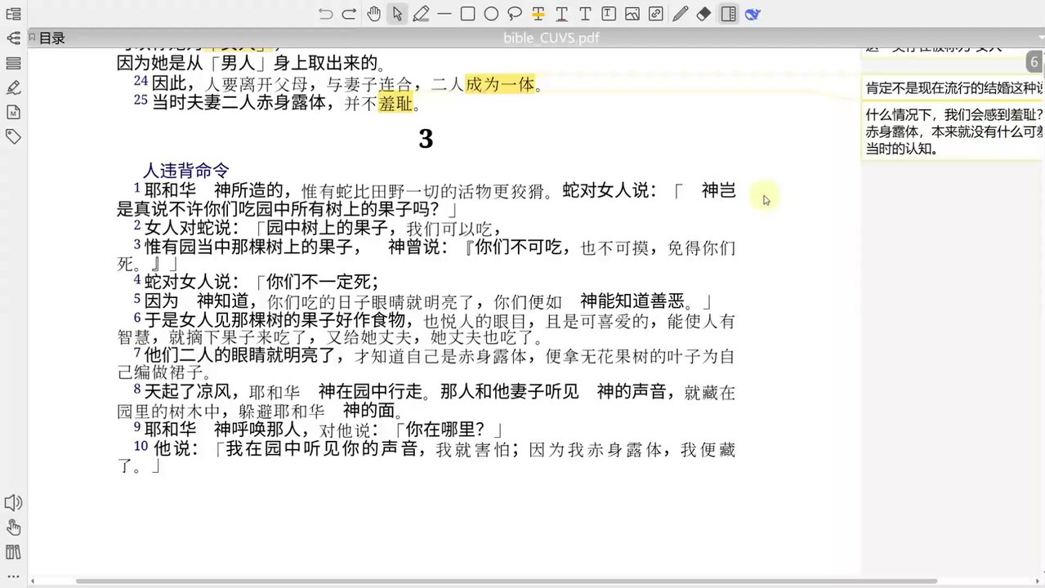Select the pencil drawing tool
The image size is (1045, 588).
[681, 14]
